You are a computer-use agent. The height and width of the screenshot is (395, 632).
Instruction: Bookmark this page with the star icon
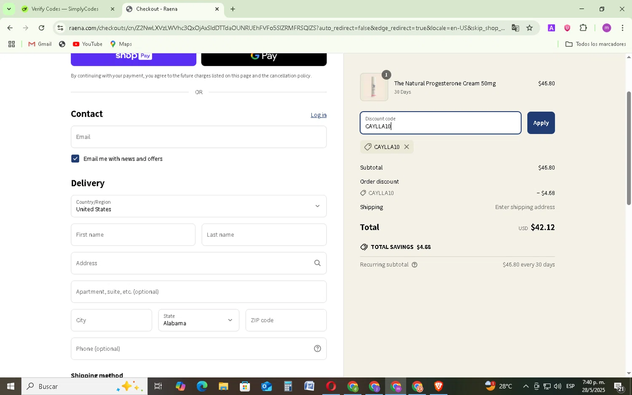point(530,28)
